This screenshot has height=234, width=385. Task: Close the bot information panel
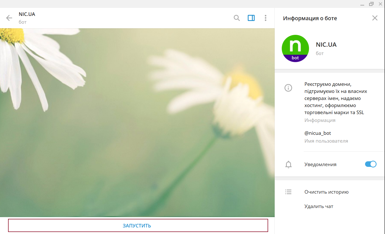point(375,18)
